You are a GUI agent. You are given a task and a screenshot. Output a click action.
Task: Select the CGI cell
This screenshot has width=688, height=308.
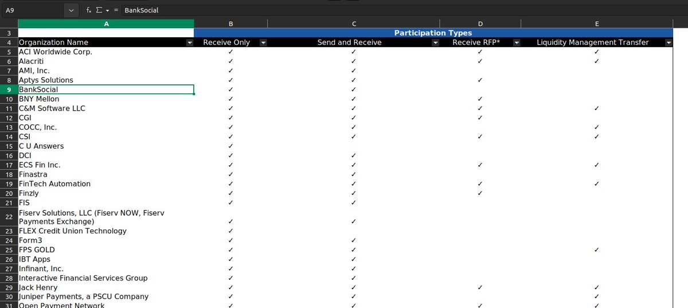tap(106, 118)
